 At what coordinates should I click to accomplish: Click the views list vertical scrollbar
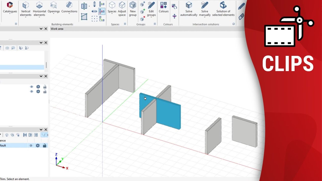point(46,65)
